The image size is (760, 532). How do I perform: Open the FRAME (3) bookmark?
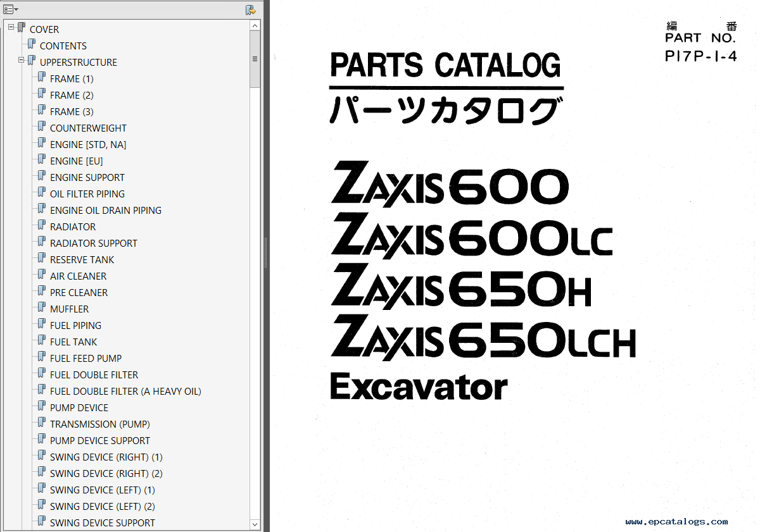(72, 112)
